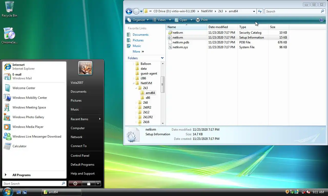Open Windows Meeting Space
This screenshot has height=196, width=328.
point(34,107)
